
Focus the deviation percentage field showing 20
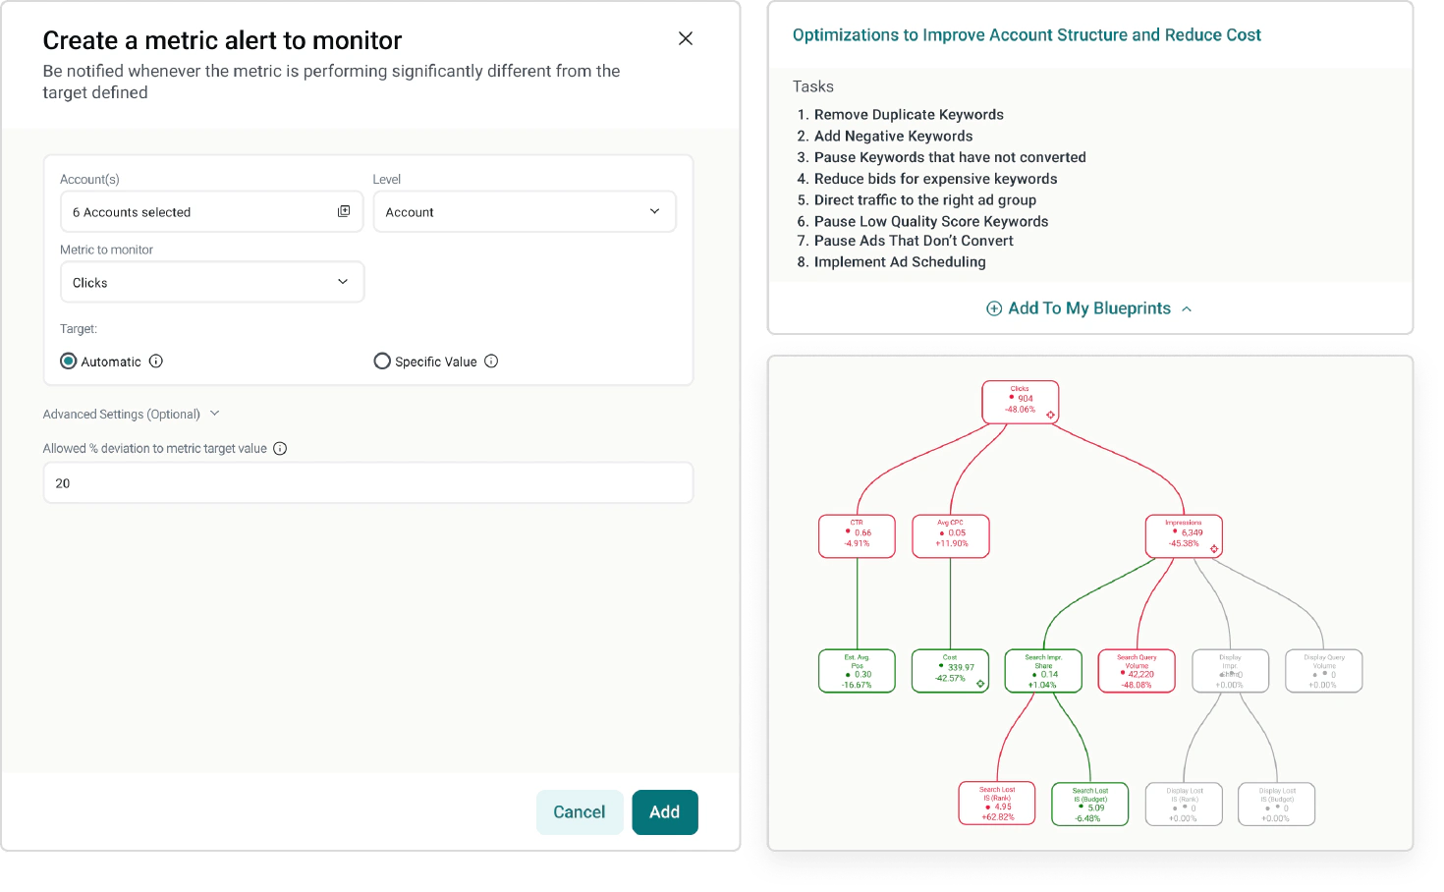pos(368,483)
